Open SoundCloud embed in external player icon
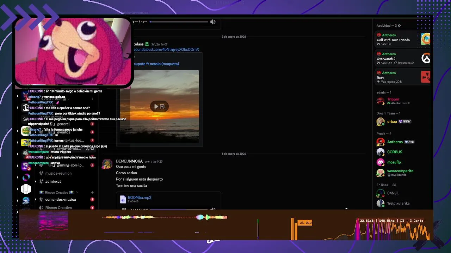 162,106
